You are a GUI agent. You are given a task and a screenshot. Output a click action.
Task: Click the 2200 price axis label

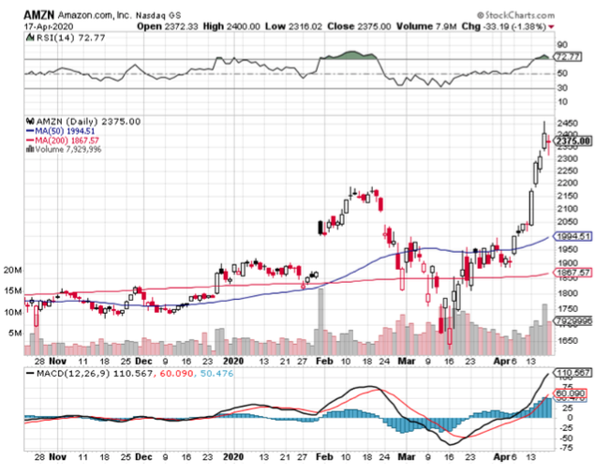click(x=568, y=183)
